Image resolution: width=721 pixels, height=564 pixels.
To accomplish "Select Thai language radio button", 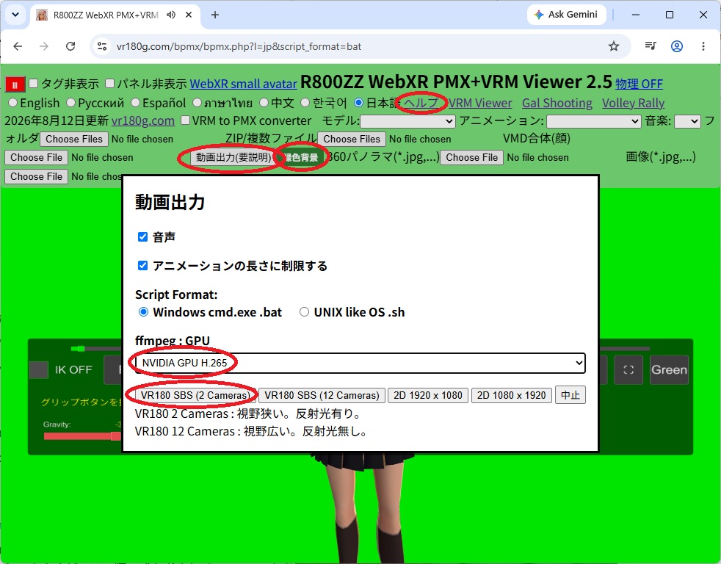I will pyautogui.click(x=198, y=103).
